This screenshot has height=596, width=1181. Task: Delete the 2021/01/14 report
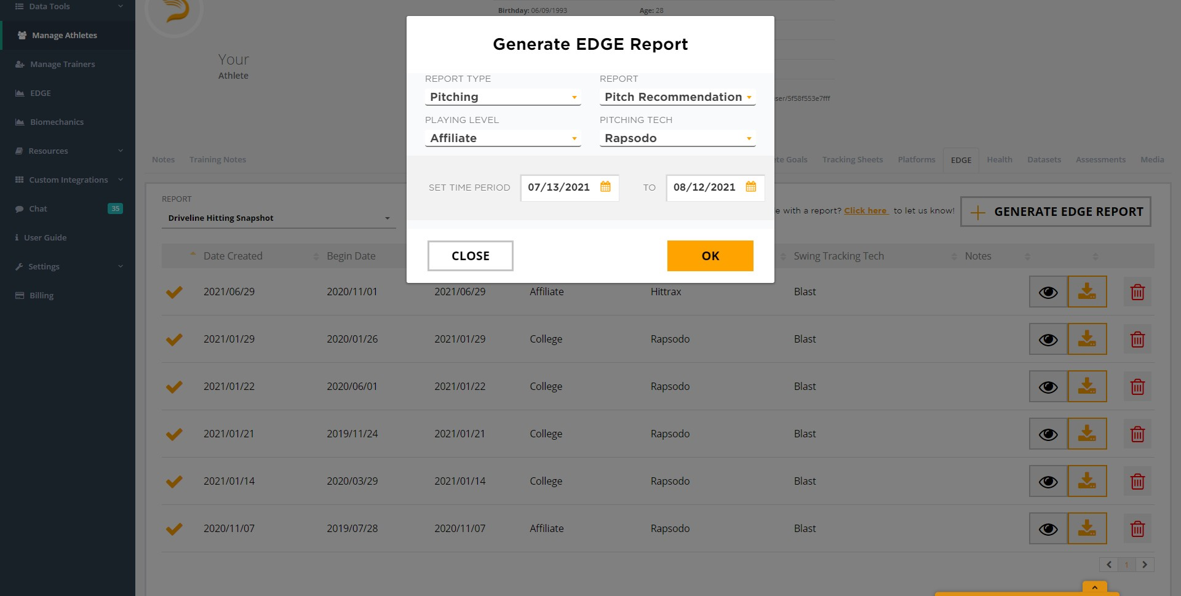tap(1137, 482)
